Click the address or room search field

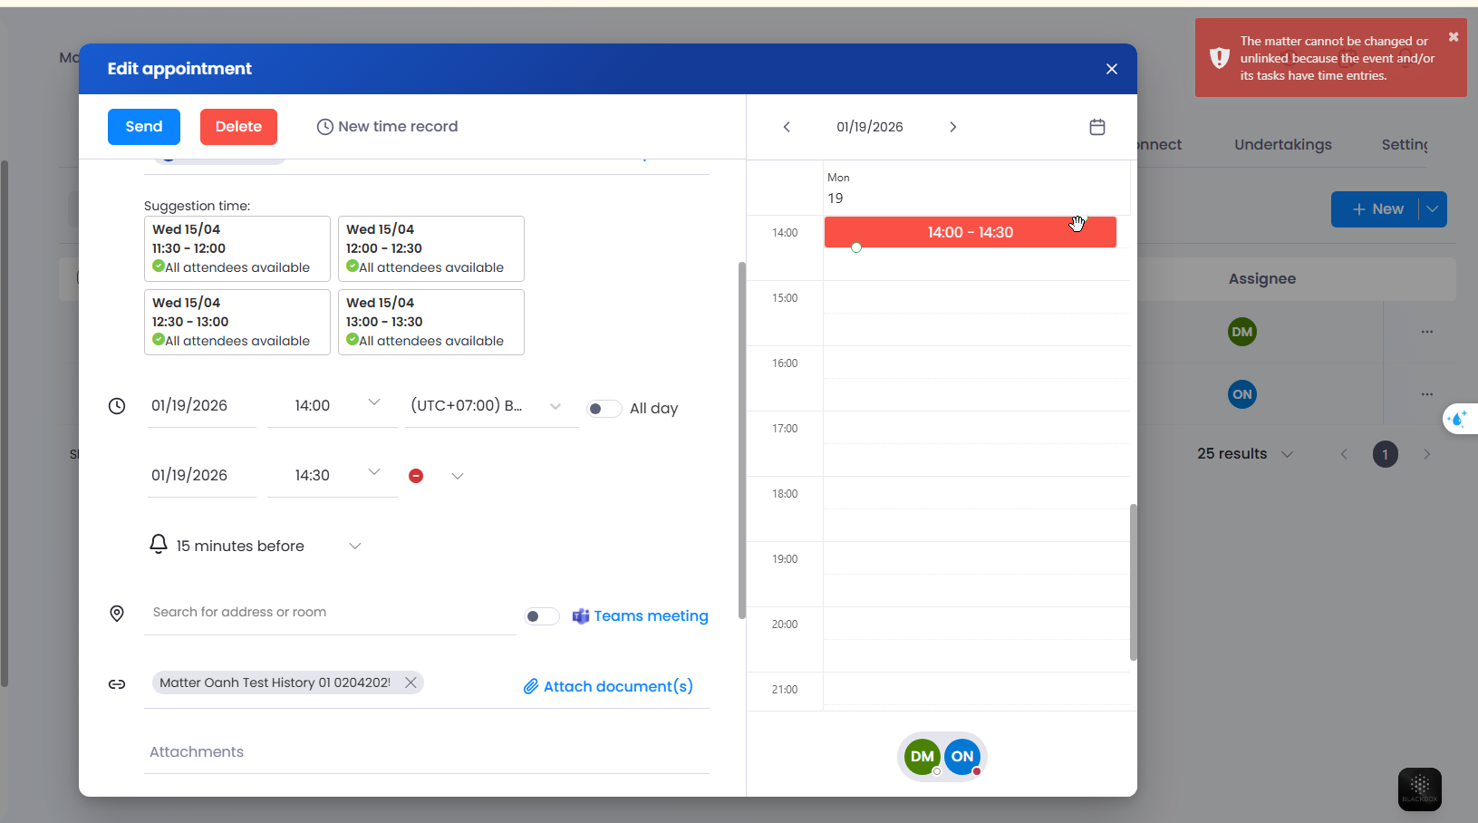pos(329,613)
